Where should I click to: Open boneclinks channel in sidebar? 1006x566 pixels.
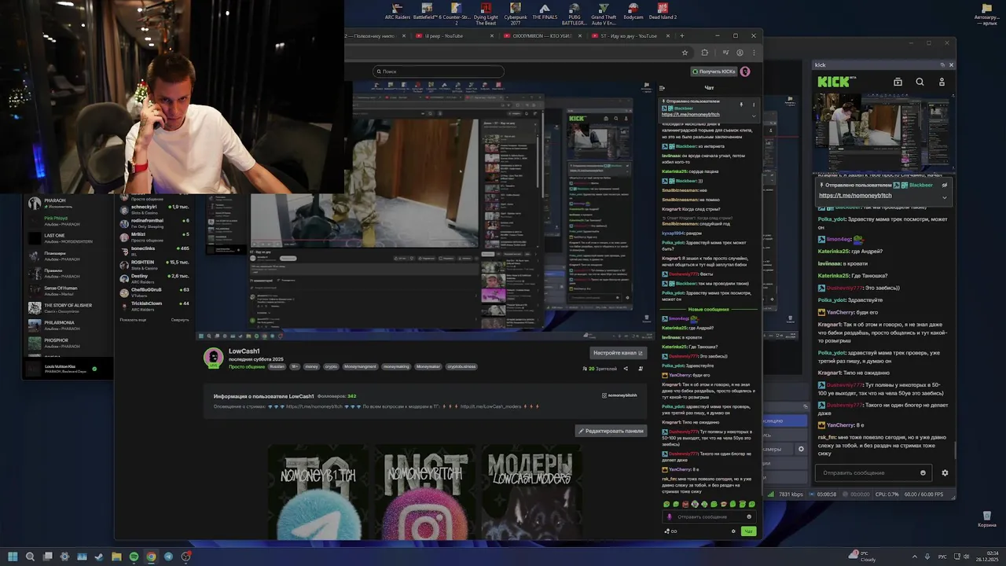(x=155, y=251)
